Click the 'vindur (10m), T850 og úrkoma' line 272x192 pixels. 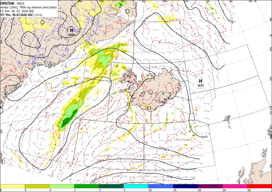pos(29,7)
